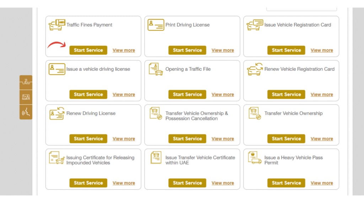Screen dimensions: 364x205
Task: Start Service for Renew Driving License
Action: 88,138
